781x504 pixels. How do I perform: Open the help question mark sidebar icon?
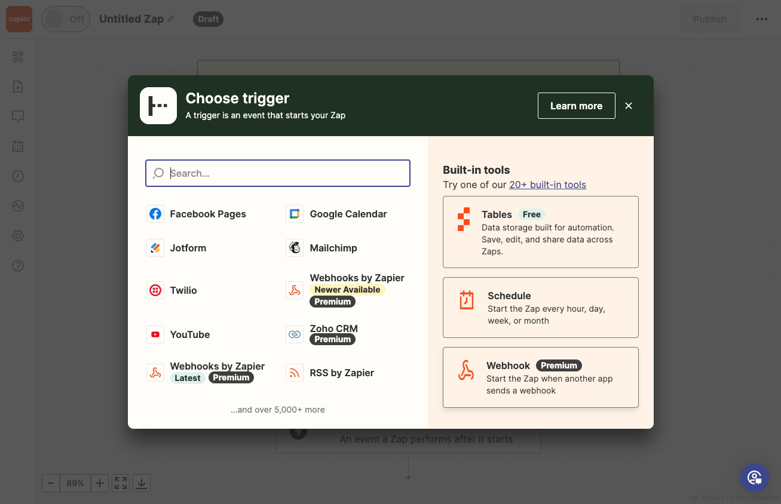tap(18, 266)
